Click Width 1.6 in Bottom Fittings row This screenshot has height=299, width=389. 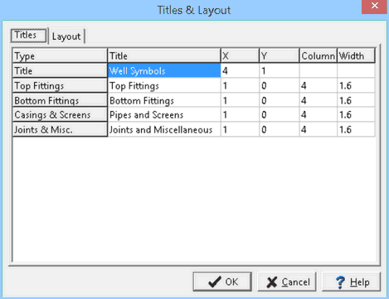click(356, 100)
